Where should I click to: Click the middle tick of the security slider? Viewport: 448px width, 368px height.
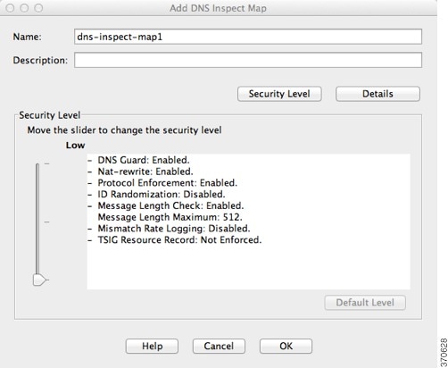point(46,222)
